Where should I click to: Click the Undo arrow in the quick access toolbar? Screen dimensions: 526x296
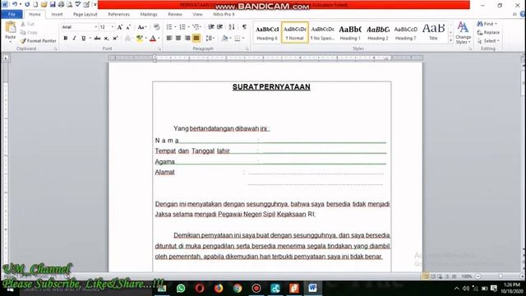[15, 4]
